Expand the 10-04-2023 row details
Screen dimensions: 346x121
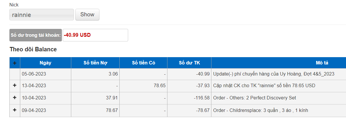coord(15,97)
